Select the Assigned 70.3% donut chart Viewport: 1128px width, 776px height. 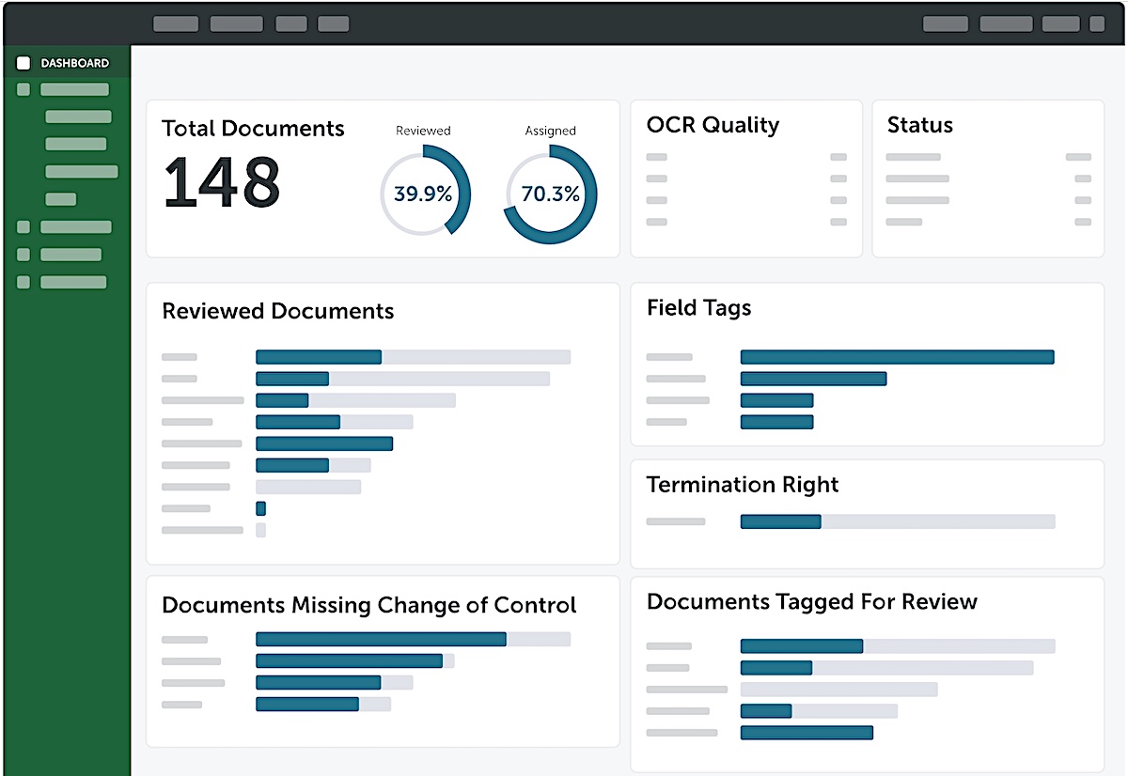point(551,194)
